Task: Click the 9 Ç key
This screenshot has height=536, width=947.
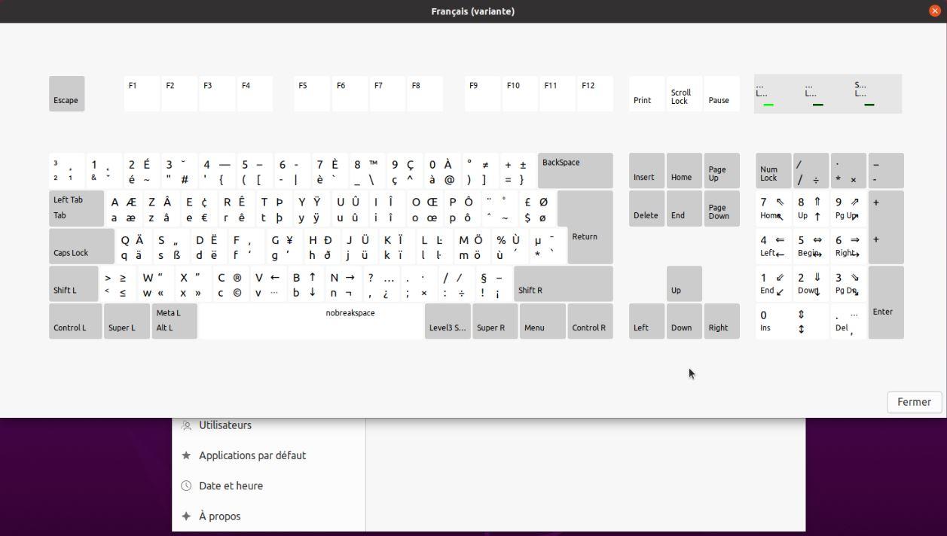Action: 405,171
